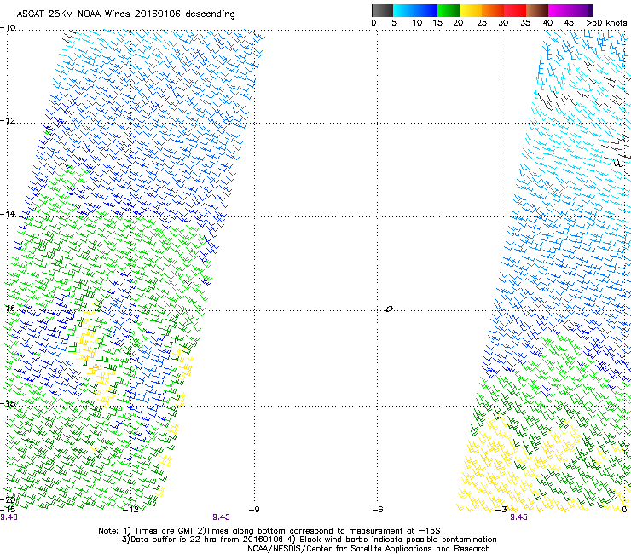Image resolution: width=631 pixels, height=554 pixels.
Task: Click the '>50 knots' legend label
Action: [x=606, y=23]
